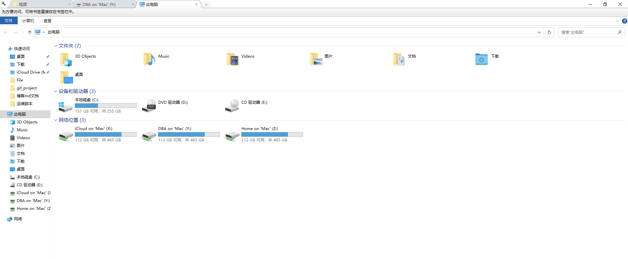Click the refresh button in address bar
The height and width of the screenshot is (259, 628).
click(x=549, y=32)
